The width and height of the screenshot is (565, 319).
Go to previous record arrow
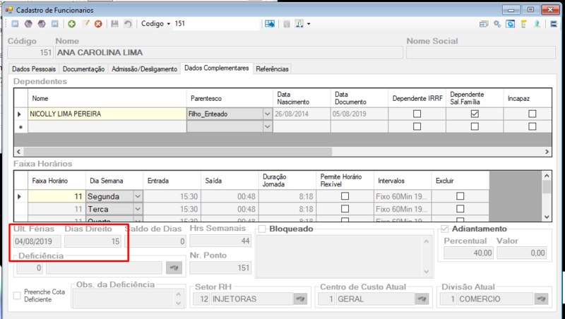click(x=28, y=24)
